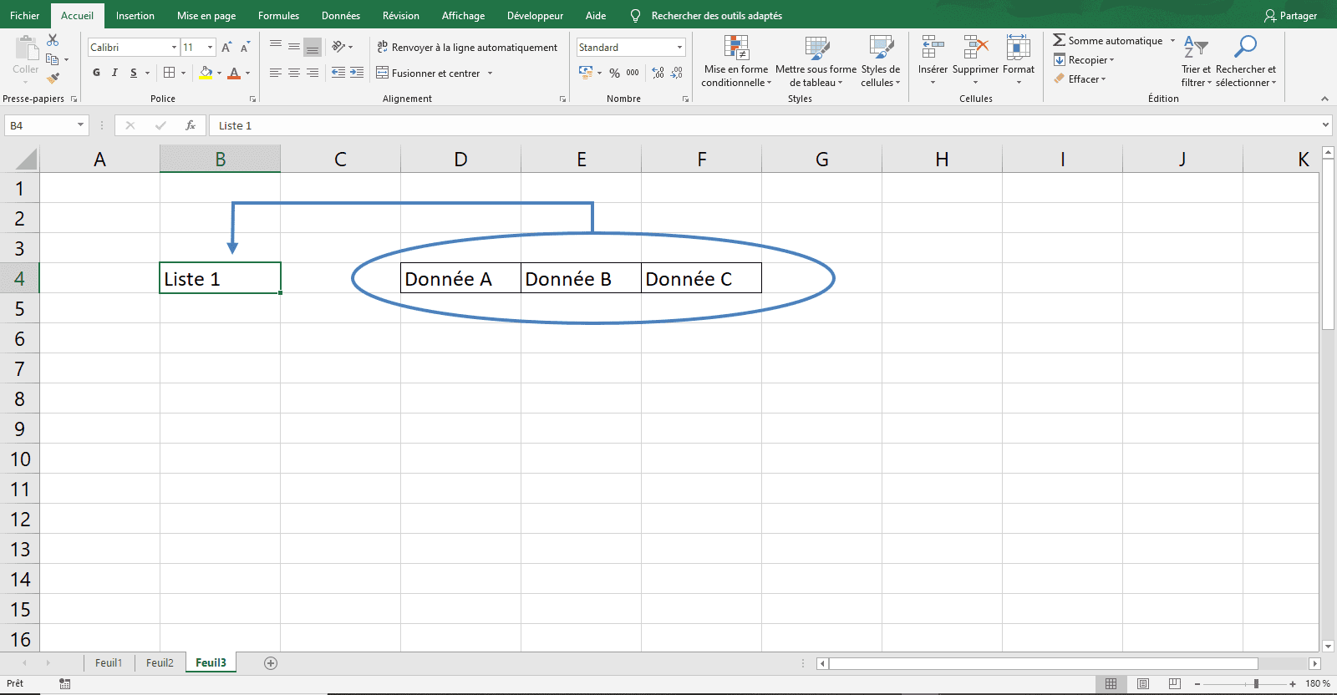The width and height of the screenshot is (1337, 695).
Task: Click the yellow fill color swatch
Action: pos(206,74)
